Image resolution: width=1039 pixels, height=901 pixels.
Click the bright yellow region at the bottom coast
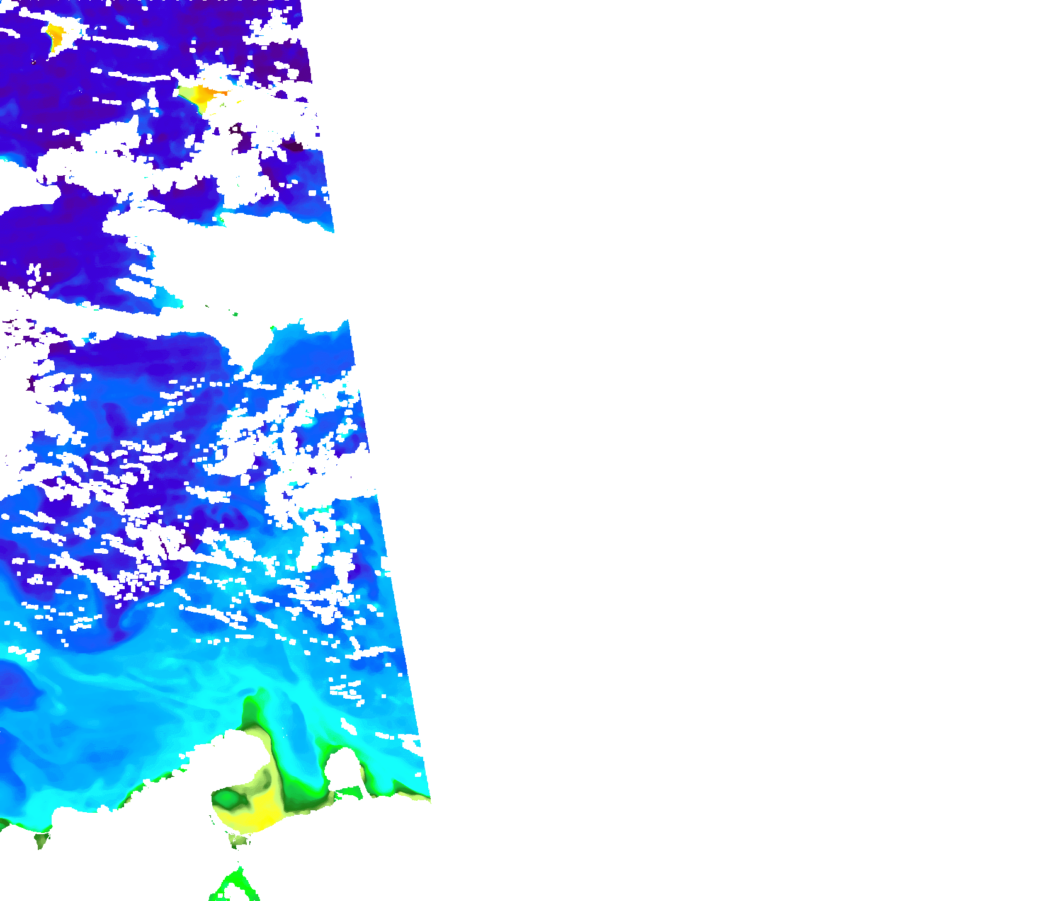coord(259,813)
